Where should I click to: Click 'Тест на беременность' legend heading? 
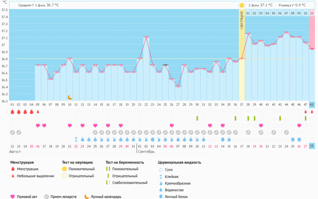pos(125,162)
